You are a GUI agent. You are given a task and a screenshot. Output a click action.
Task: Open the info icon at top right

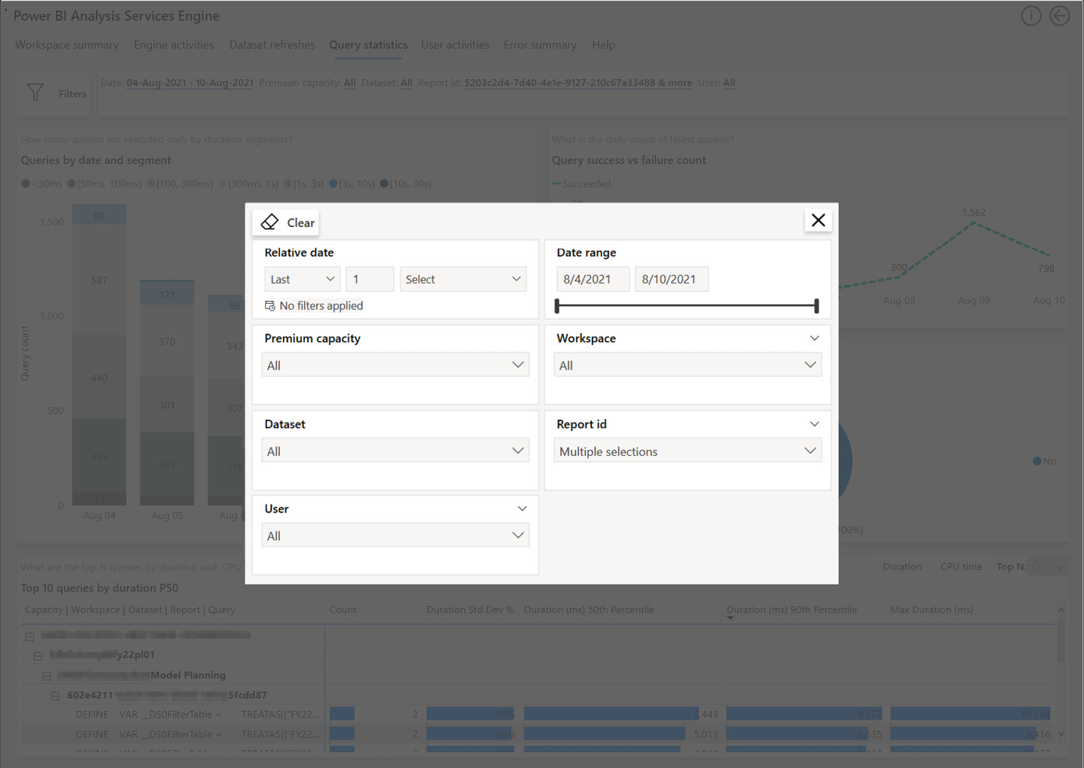click(1031, 16)
